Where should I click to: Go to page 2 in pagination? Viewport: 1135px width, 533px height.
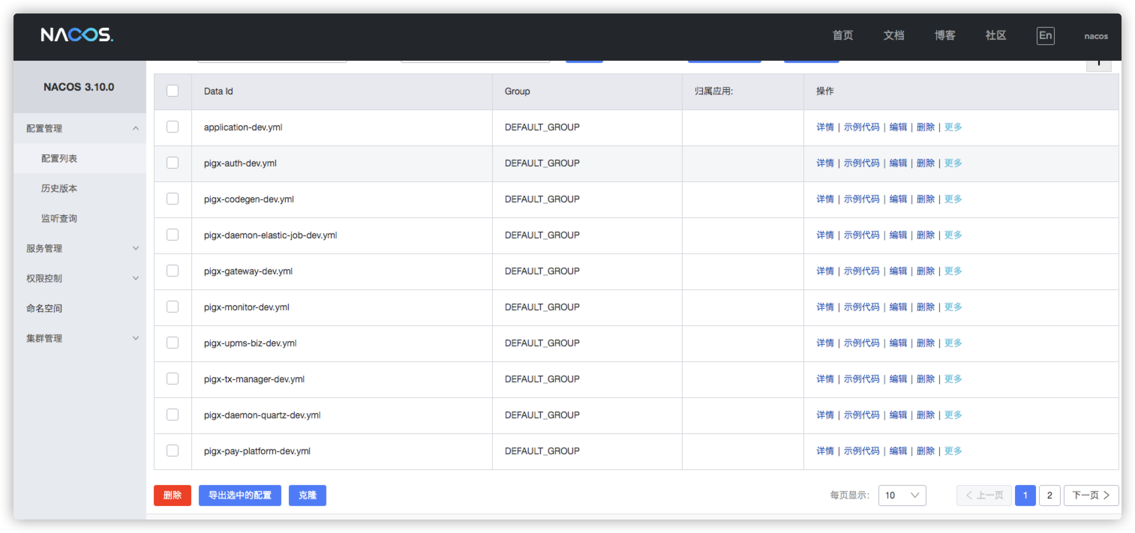[1049, 495]
